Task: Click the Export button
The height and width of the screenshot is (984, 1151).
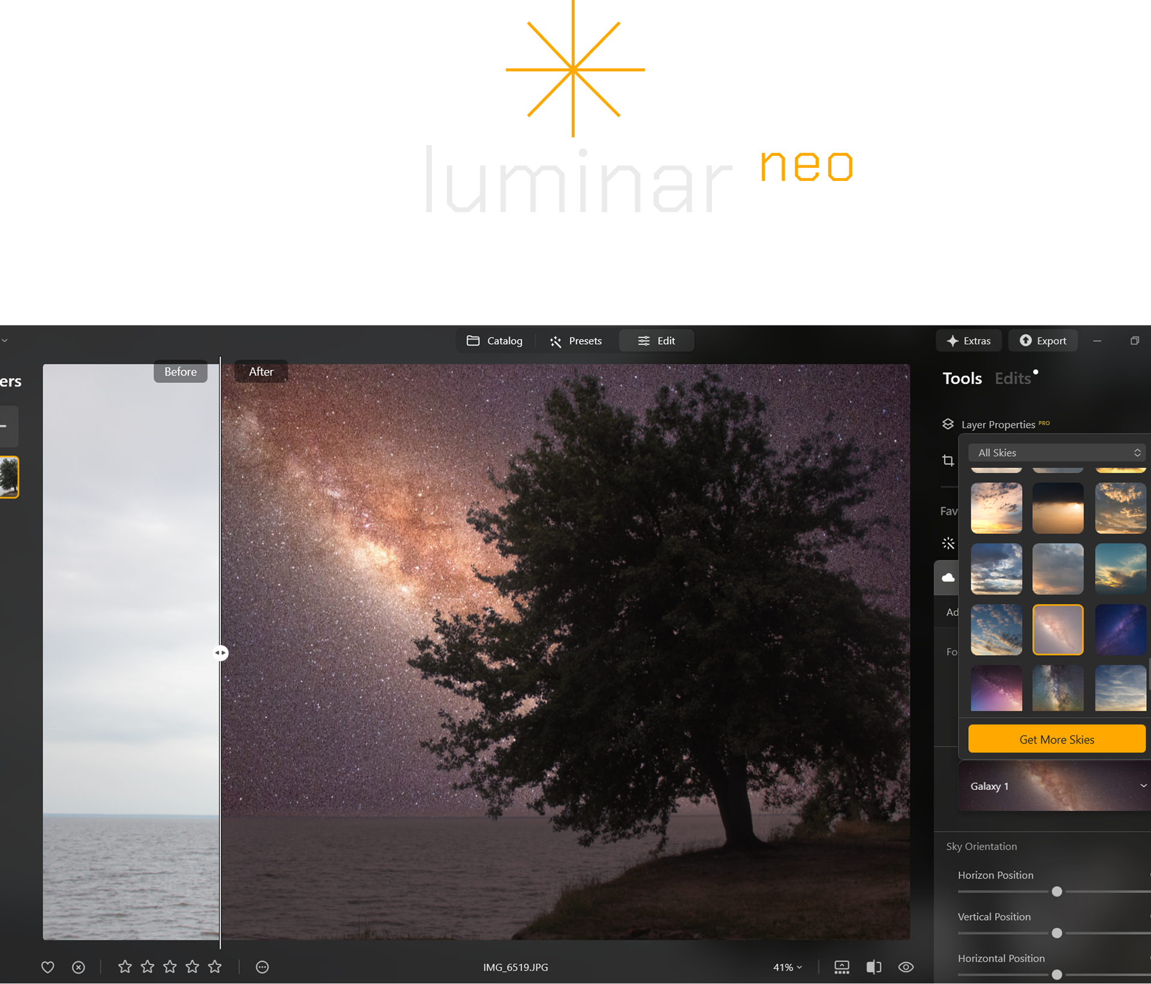Action: pos(1042,341)
